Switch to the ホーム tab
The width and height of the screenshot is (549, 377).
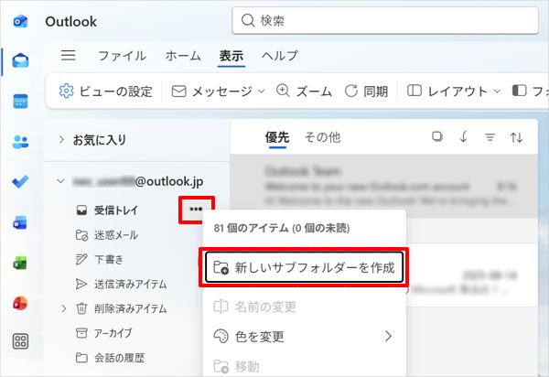[x=183, y=56]
